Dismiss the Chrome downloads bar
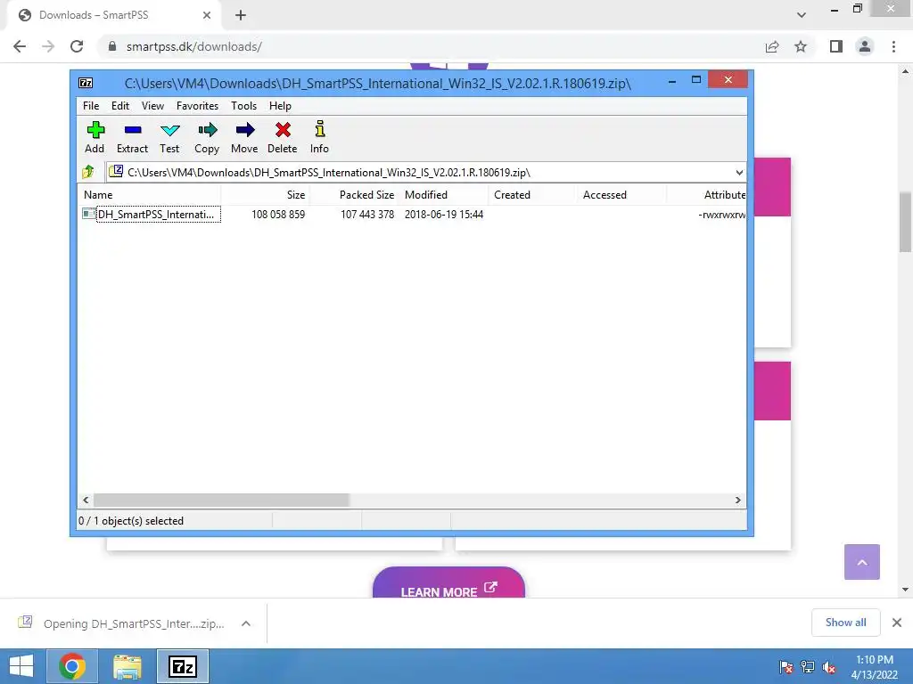This screenshot has width=913, height=684. [897, 623]
